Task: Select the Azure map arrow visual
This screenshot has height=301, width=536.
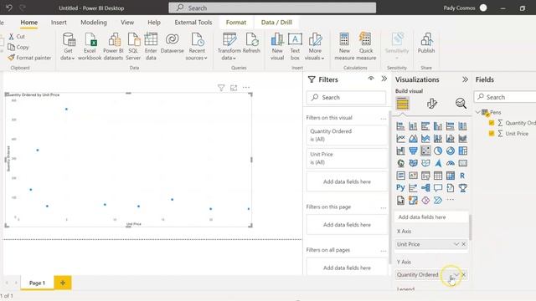Action: coord(437,163)
